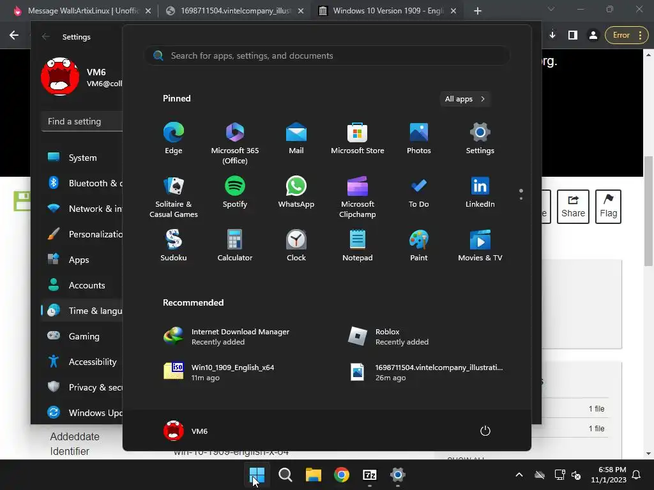Select Bluetooth & devices in Settings
Screen dimensions: 654x490
(x=82, y=183)
